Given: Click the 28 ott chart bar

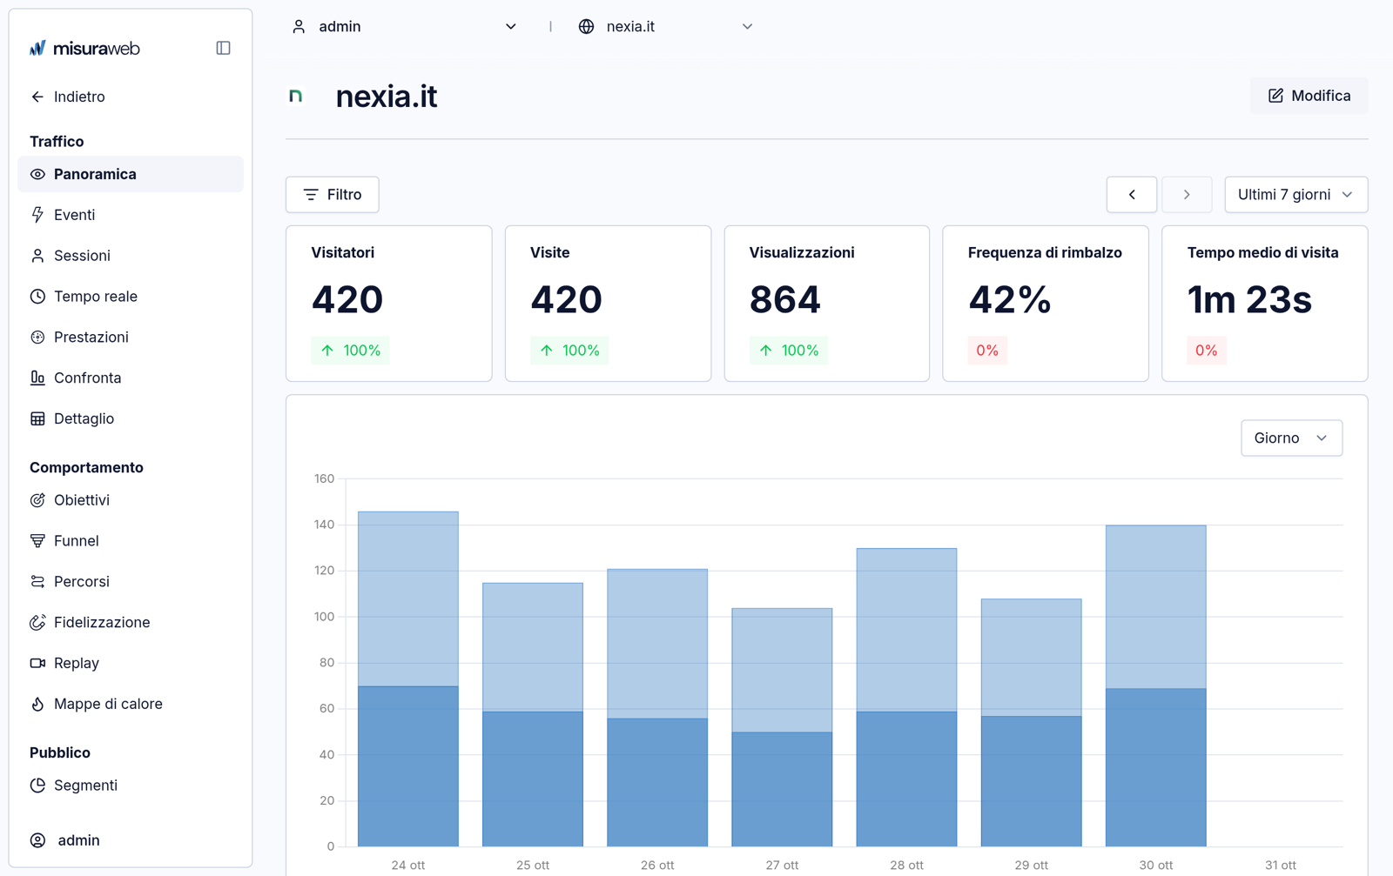Looking at the screenshot, I should pos(906,697).
